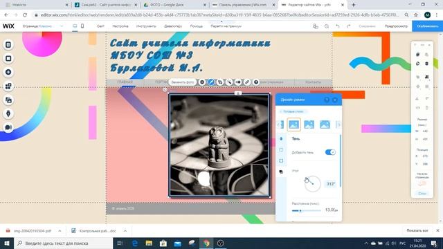This screenshot has height=249, width=443.
Task: Click the 'Опубликовать' publish button
Action: pyautogui.click(x=428, y=26)
